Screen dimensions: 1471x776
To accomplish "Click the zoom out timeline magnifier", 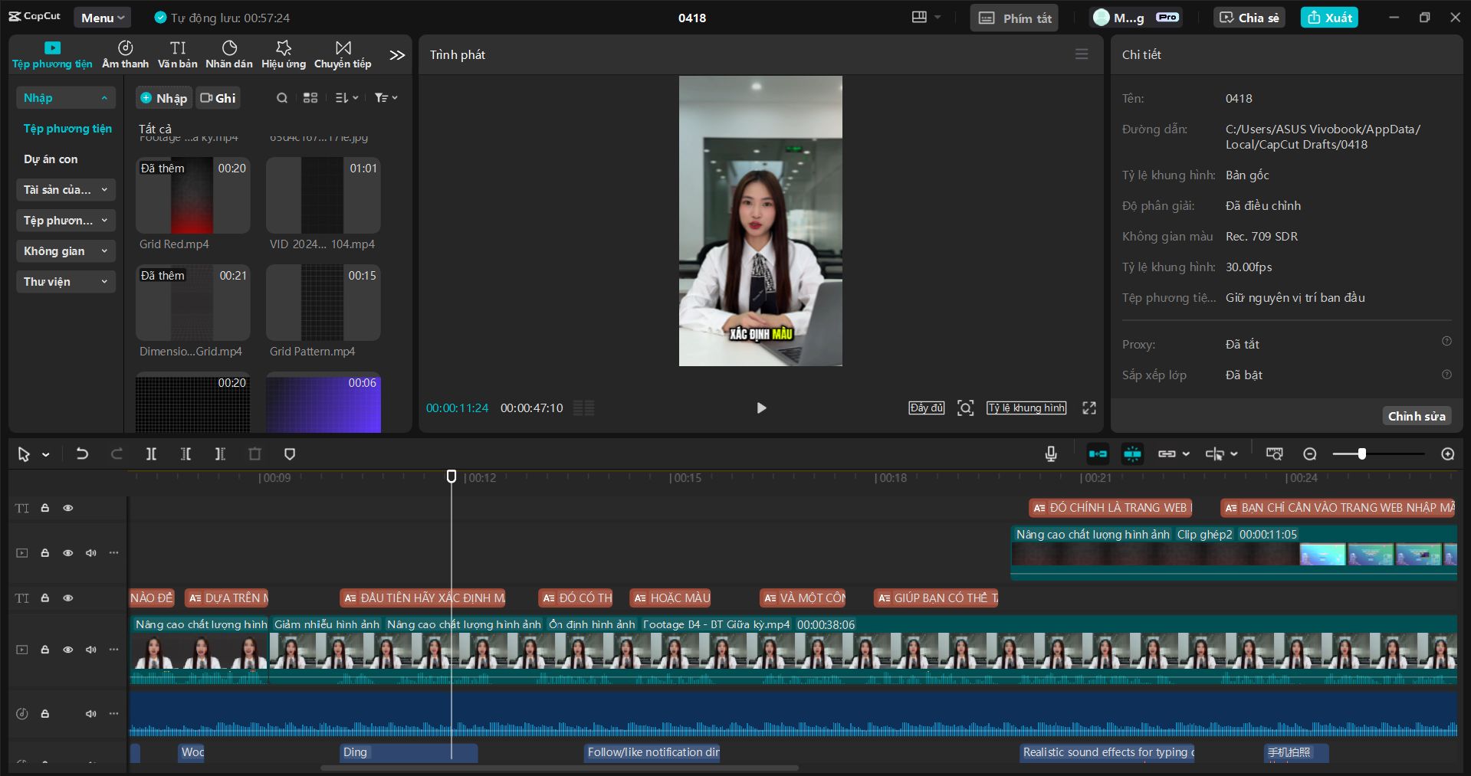I will (1310, 454).
